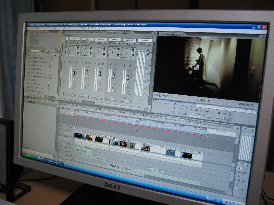Click the Lift button in Program monitor

[x=219, y=113]
